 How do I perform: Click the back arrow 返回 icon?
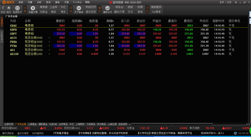click(3, 8)
